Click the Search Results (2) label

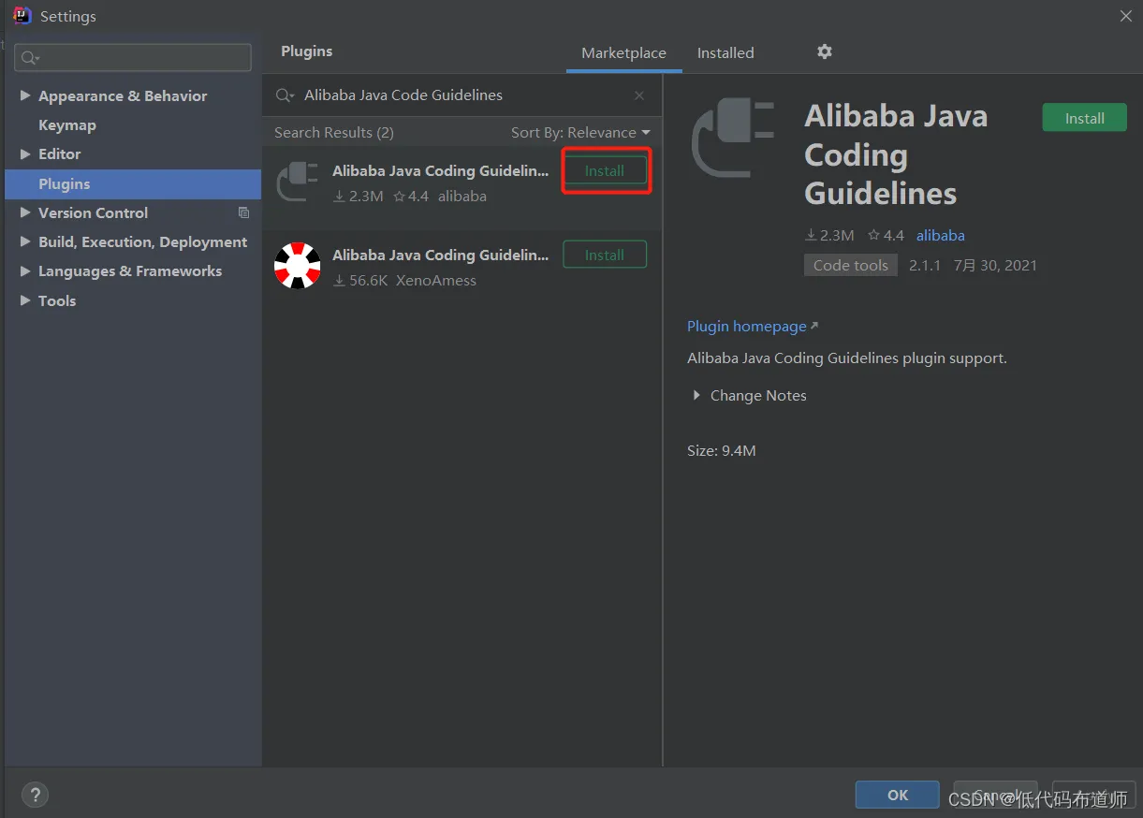pos(334,133)
